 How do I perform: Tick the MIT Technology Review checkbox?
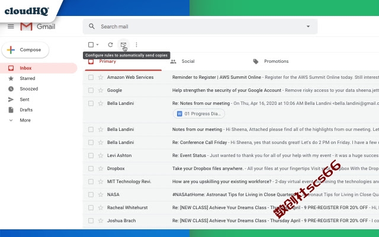coord(91,182)
